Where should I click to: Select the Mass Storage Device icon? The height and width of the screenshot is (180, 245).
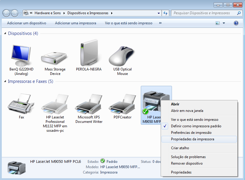point(54,58)
